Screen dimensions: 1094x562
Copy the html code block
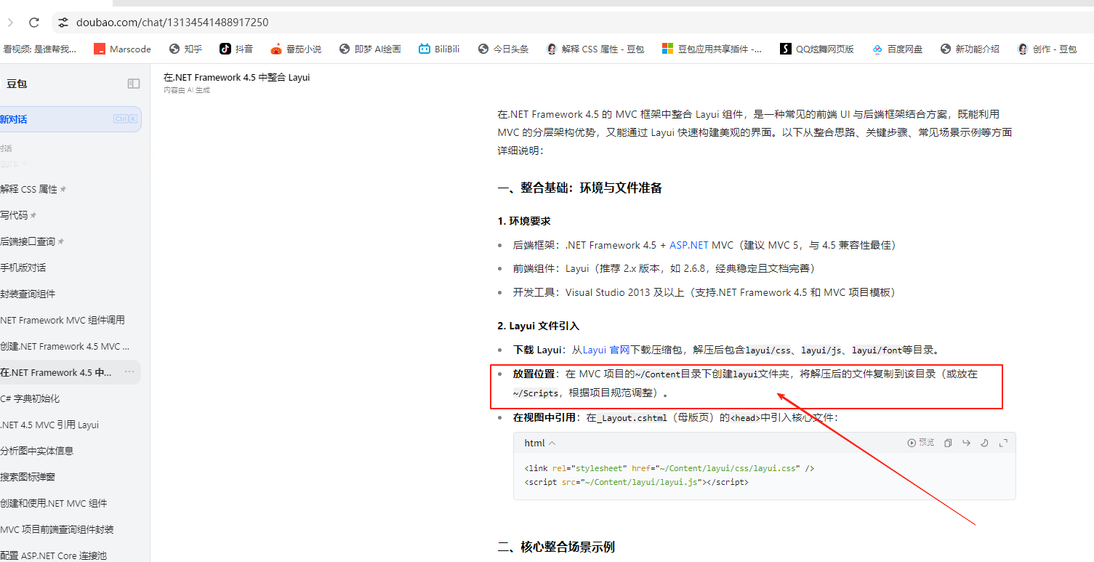tap(948, 443)
